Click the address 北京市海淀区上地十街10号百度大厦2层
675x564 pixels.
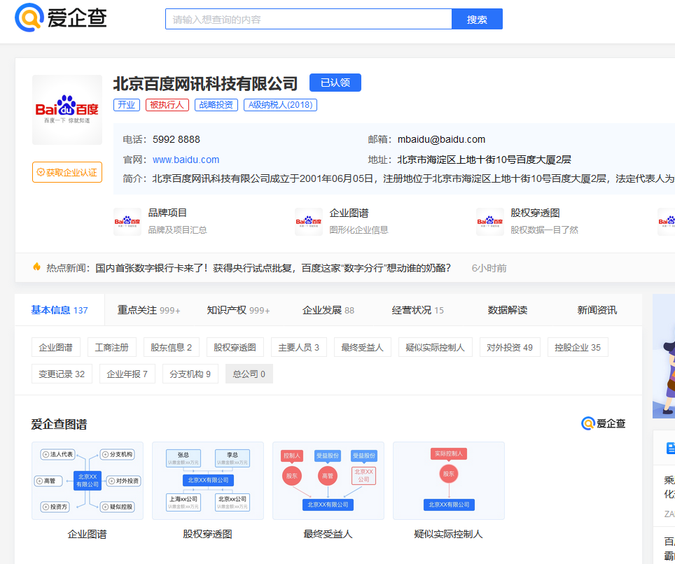pyautogui.click(x=484, y=160)
